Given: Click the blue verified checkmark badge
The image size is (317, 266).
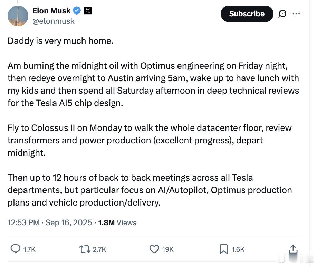Looking at the screenshot, I should point(77,10).
